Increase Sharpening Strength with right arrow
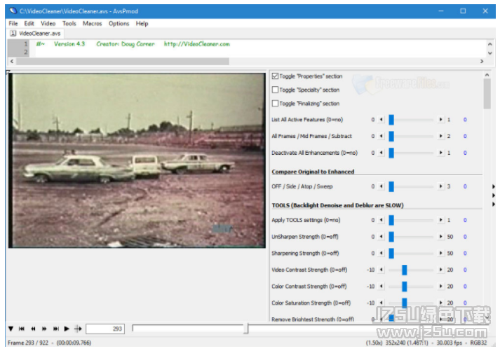Image resolution: width=500 pixels, height=351 pixels. tap(440, 253)
